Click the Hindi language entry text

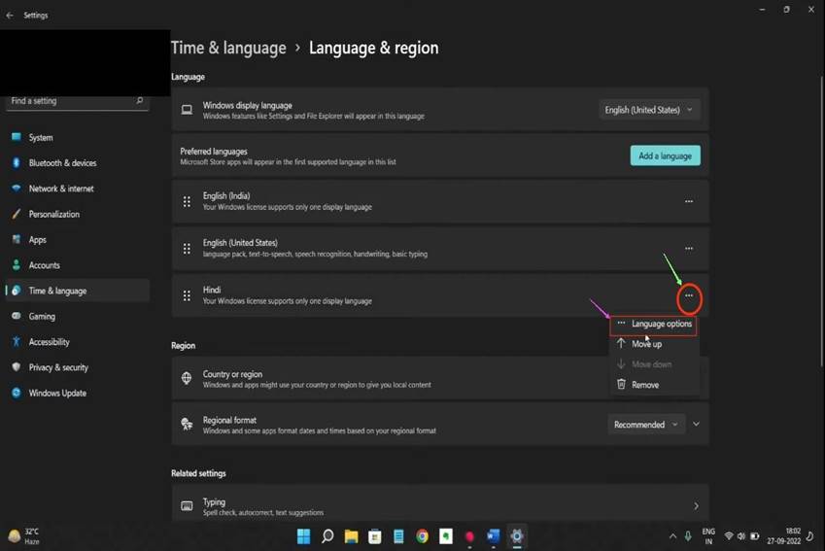212,290
